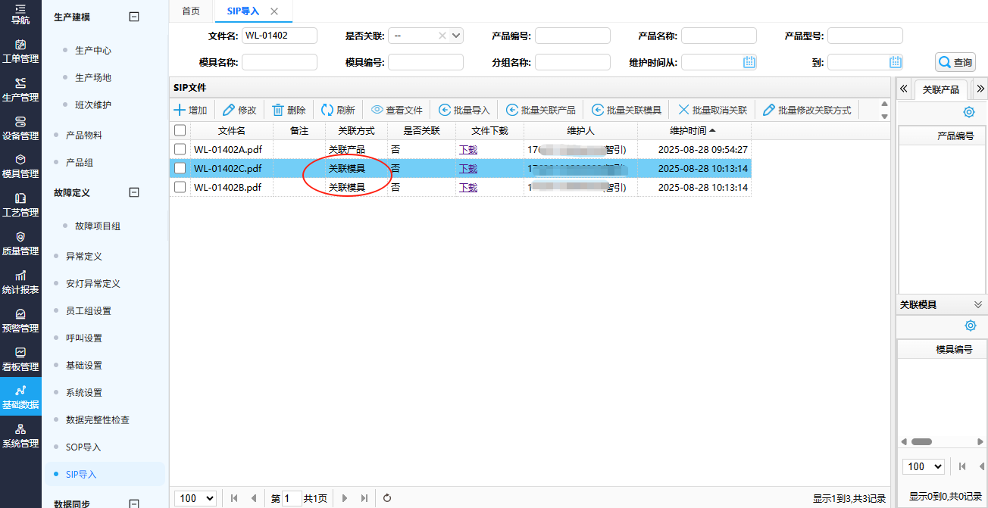Collapse the 生产建模 section
The height and width of the screenshot is (508, 988).
(134, 17)
